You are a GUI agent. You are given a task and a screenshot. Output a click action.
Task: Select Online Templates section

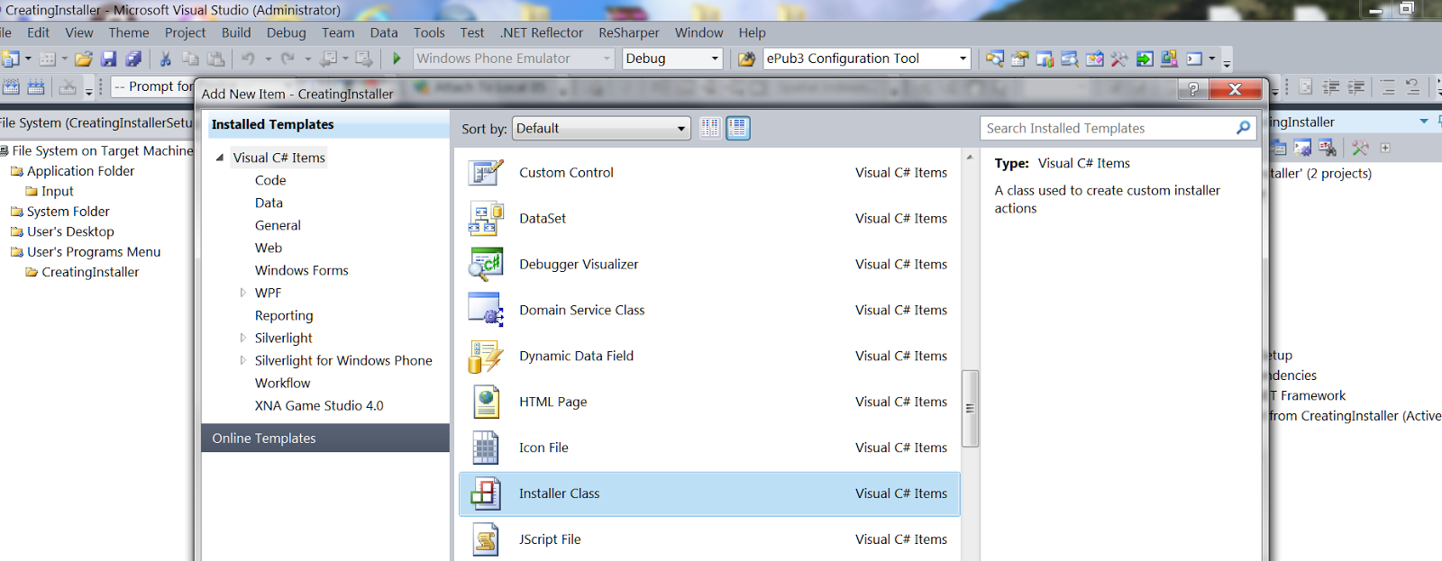tap(264, 439)
